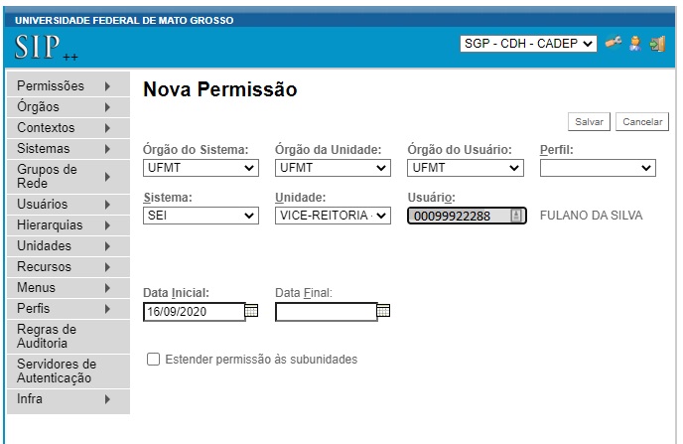Click into the Data Final input field

pyautogui.click(x=327, y=312)
